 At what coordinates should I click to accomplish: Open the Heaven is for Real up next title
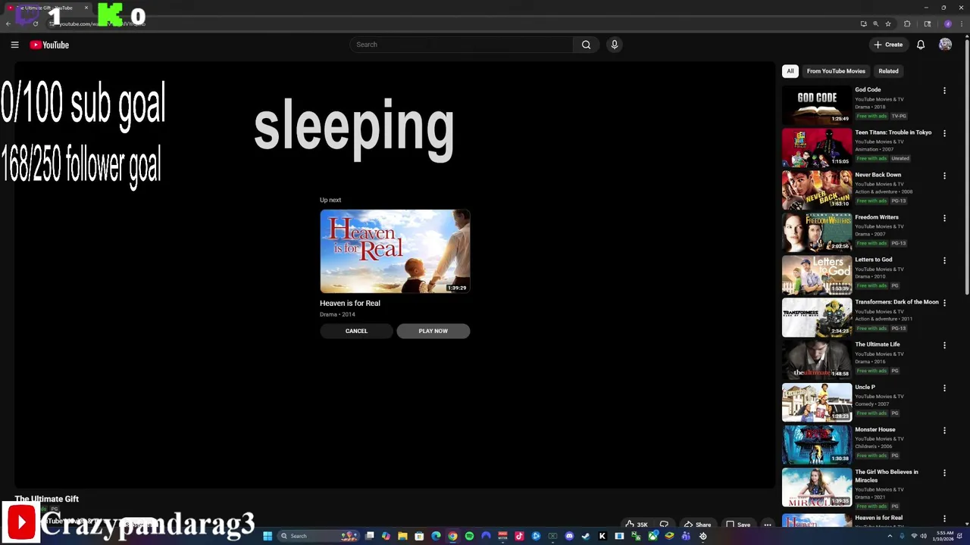tap(350, 303)
